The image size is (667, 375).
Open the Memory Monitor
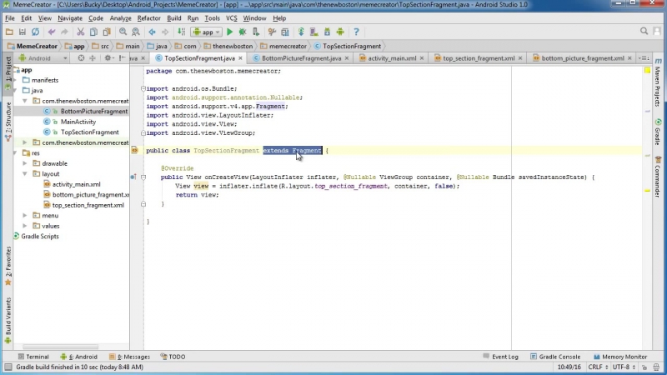pos(620,357)
